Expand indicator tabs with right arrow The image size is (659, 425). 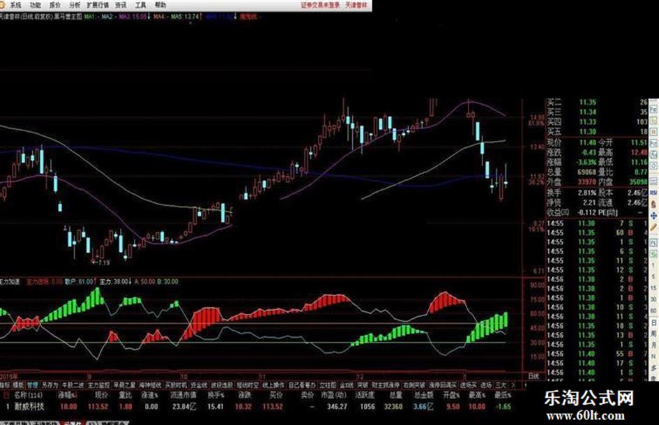pyautogui.click(x=513, y=385)
